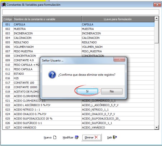Screen dimensions: 162x146
Task: Click the LLave para formulación column header
Action: point(118,19)
